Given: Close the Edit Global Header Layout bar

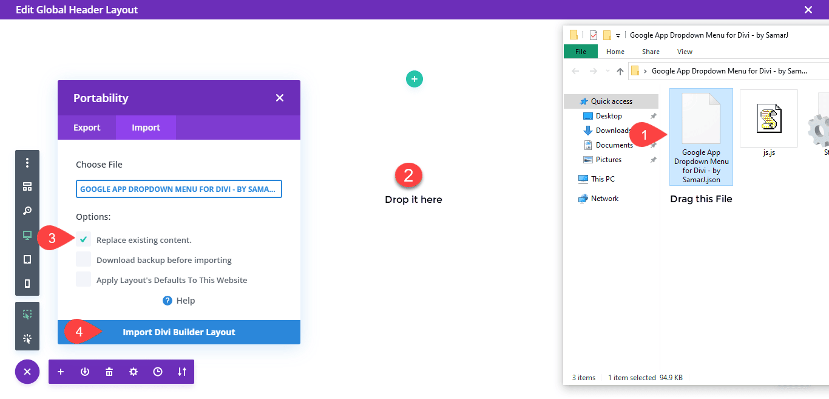Looking at the screenshot, I should 808,10.
